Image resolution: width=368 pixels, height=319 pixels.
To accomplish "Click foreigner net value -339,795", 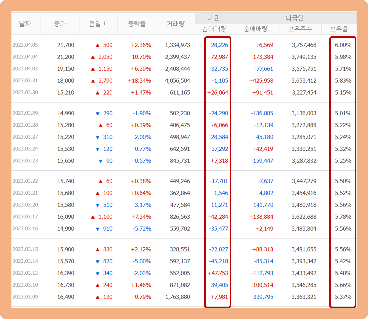I will coord(262,297).
